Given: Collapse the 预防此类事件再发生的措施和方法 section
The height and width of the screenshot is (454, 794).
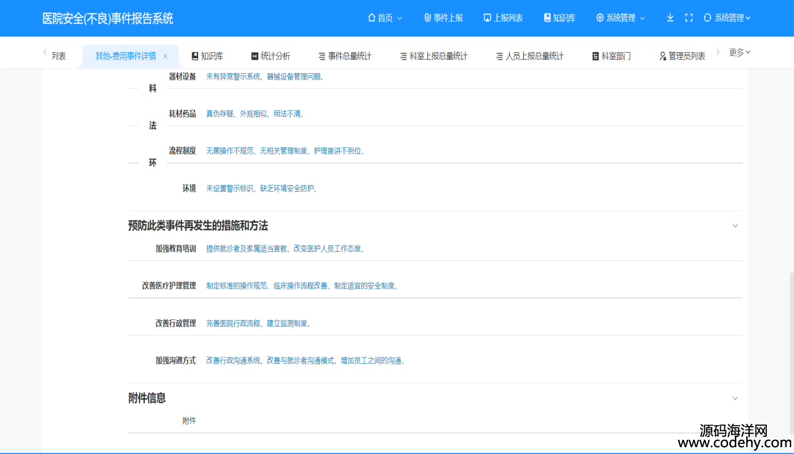Looking at the screenshot, I should point(735,226).
